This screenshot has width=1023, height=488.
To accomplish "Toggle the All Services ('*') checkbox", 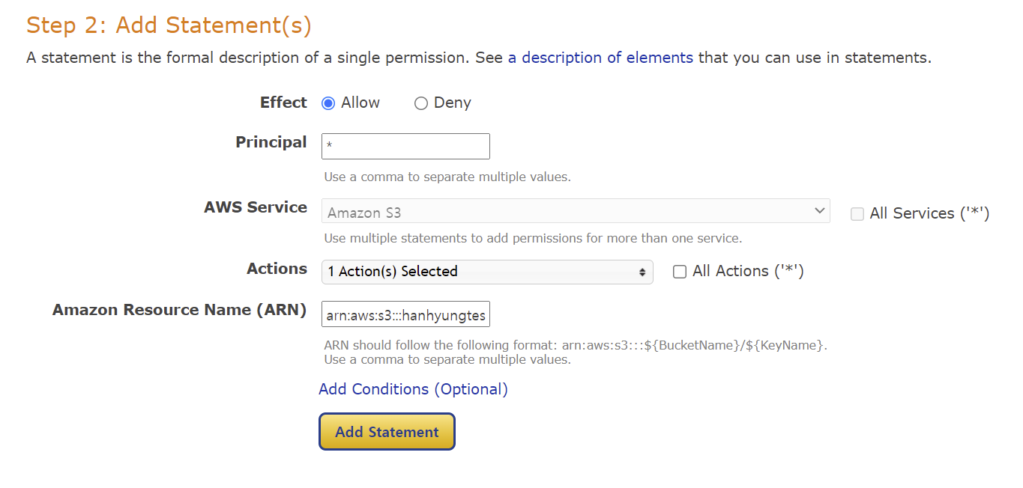I will 857,214.
